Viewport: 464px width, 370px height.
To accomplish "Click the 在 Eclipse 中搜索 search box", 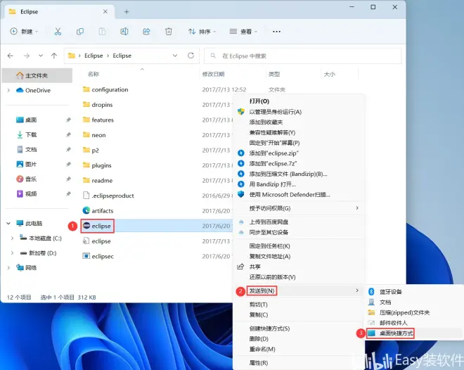I will point(302,55).
